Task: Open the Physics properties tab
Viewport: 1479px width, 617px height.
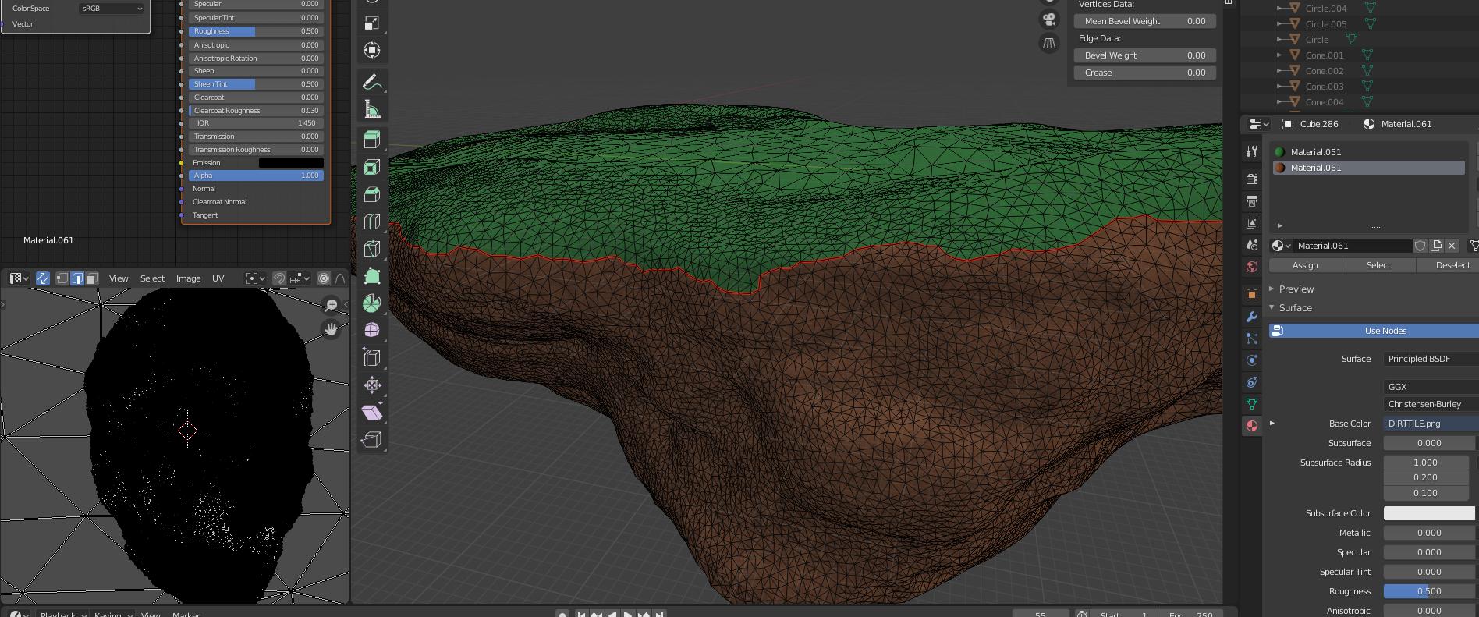Action: [1252, 360]
